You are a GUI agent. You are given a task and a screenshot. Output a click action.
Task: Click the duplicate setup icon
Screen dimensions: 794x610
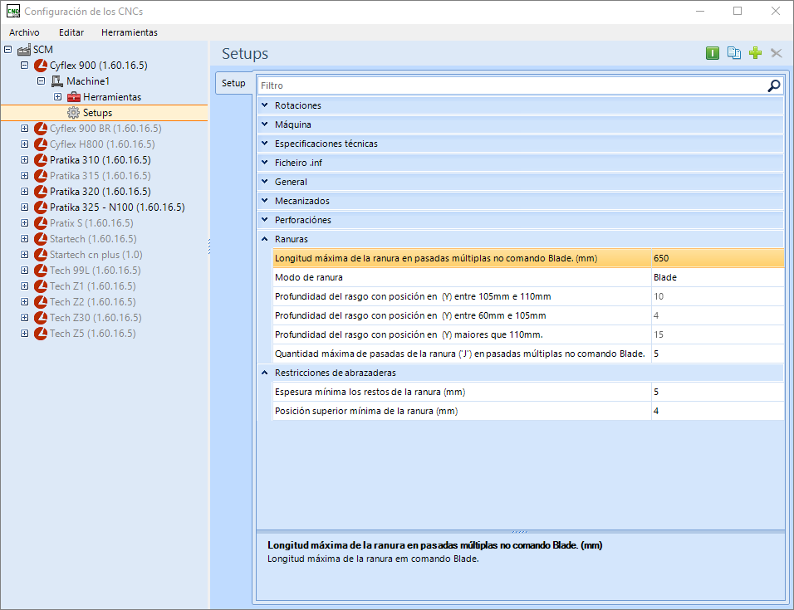click(x=733, y=53)
